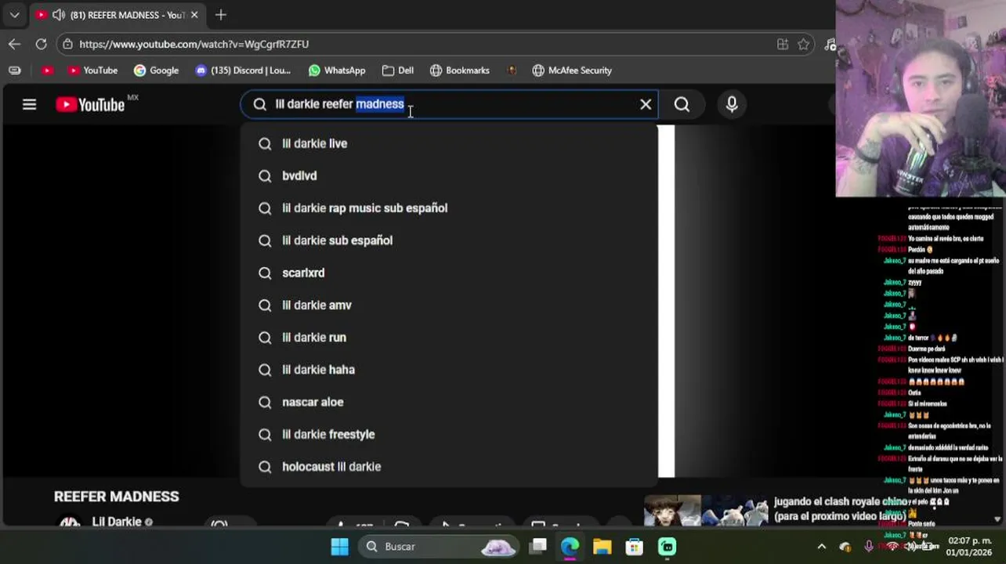Screen dimensions: 1006x564
Task: Go back with browser back arrow
Action: pos(14,44)
